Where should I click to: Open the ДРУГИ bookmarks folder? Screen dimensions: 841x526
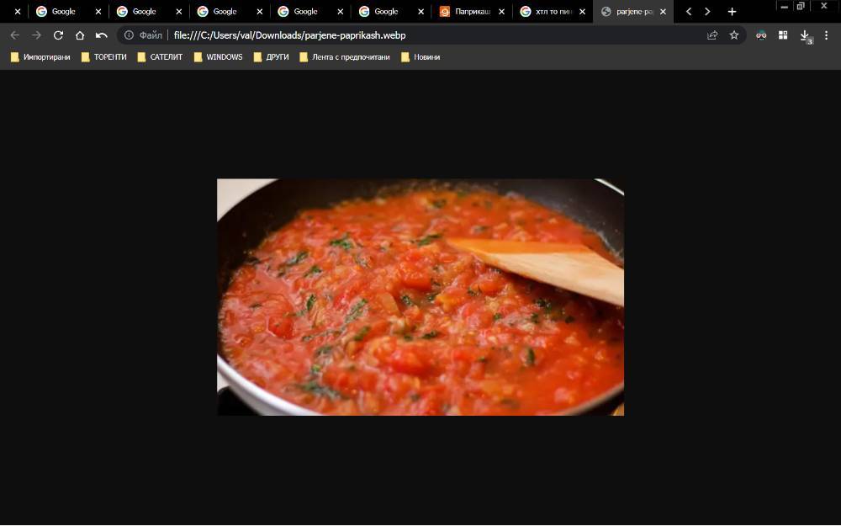(272, 57)
